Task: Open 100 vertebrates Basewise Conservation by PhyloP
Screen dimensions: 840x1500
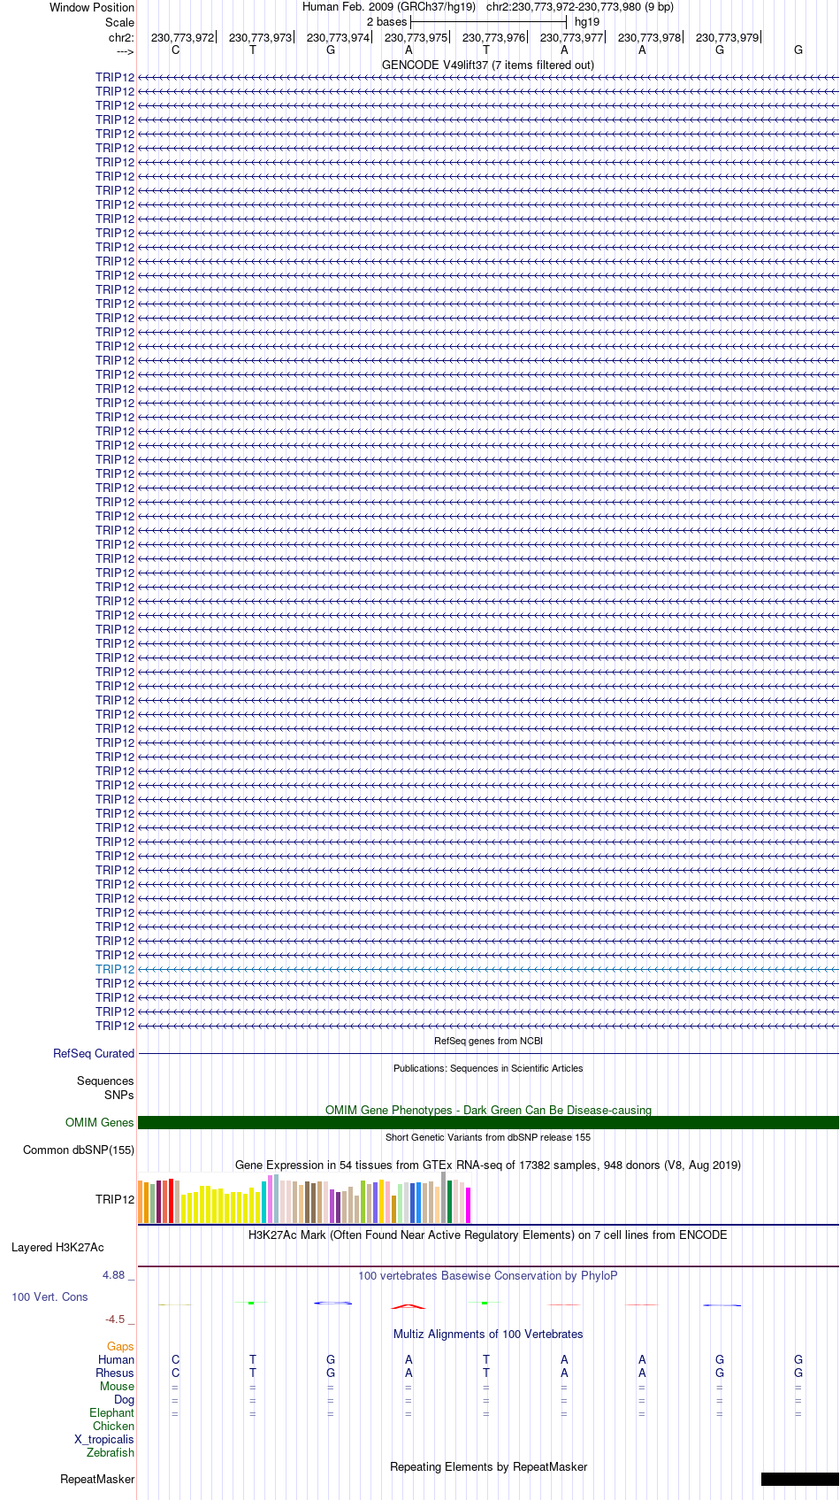Action: 488,1275
